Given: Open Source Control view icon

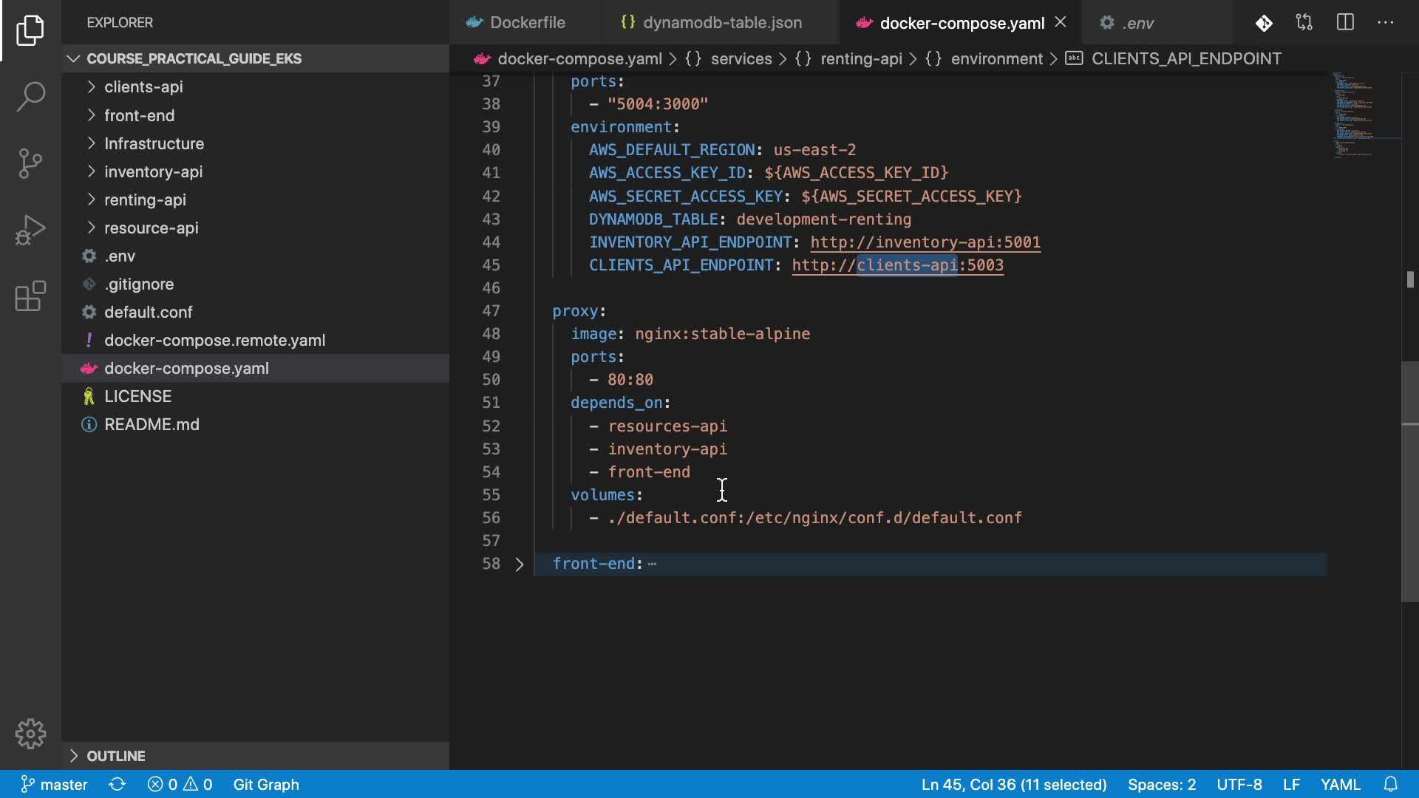Looking at the screenshot, I should click(x=30, y=163).
